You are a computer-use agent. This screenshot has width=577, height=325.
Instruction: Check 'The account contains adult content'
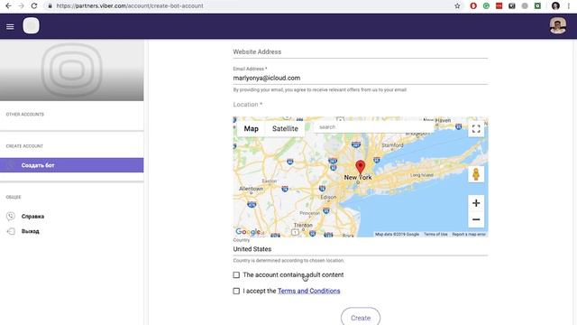[236, 274]
